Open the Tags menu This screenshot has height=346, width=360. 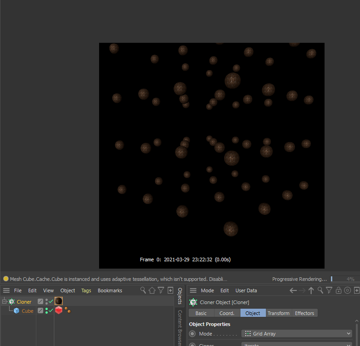coord(86,290)
